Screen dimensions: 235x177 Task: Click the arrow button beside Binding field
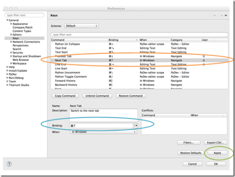[136, 125]
